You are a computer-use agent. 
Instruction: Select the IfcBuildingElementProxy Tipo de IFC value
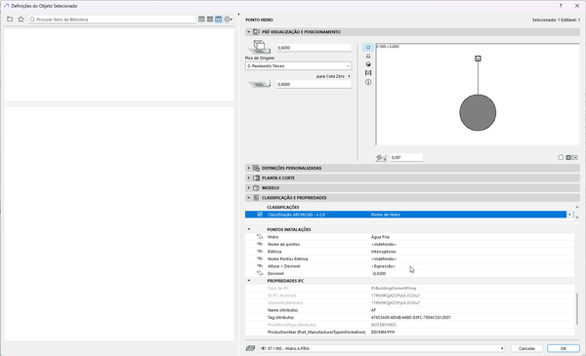394,288
